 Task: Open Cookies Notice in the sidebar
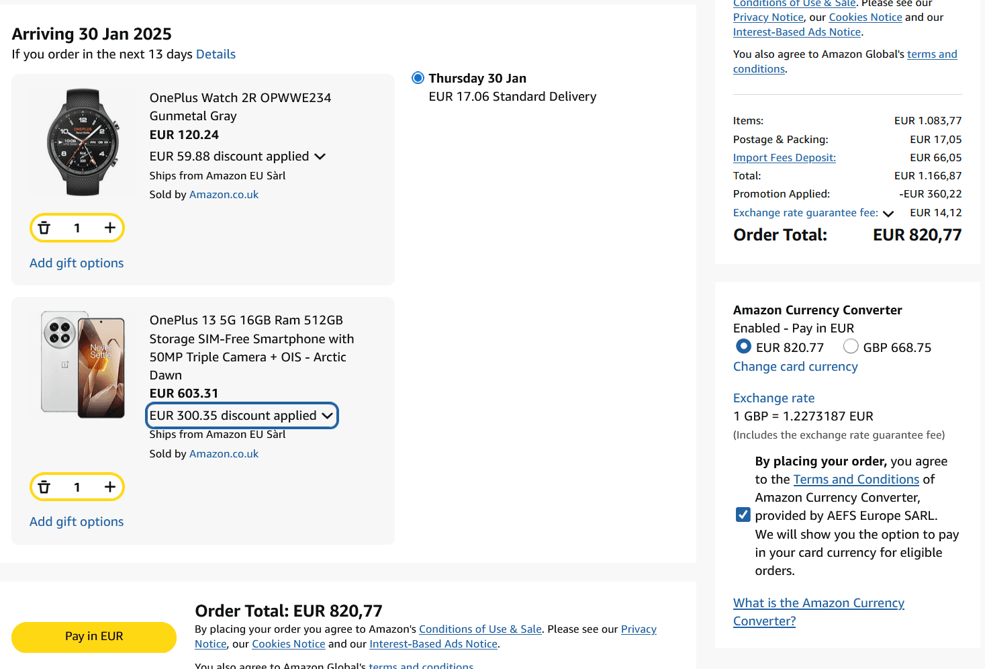pos(865,17)
